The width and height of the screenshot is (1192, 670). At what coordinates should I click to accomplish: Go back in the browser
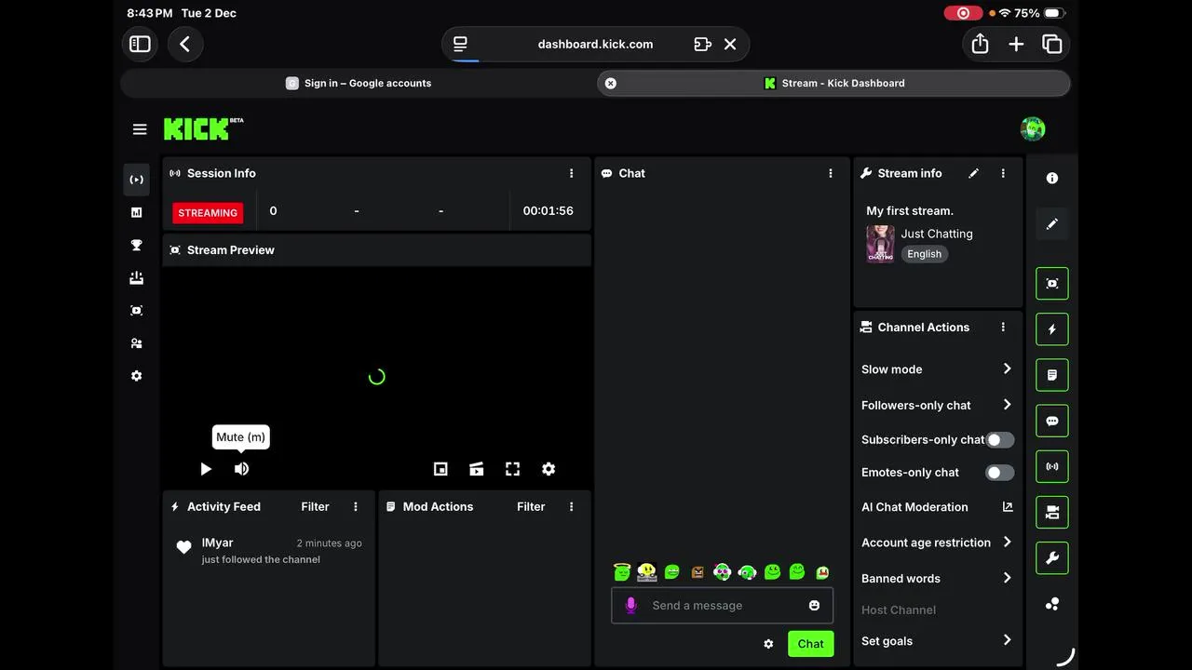click(185, 44)
